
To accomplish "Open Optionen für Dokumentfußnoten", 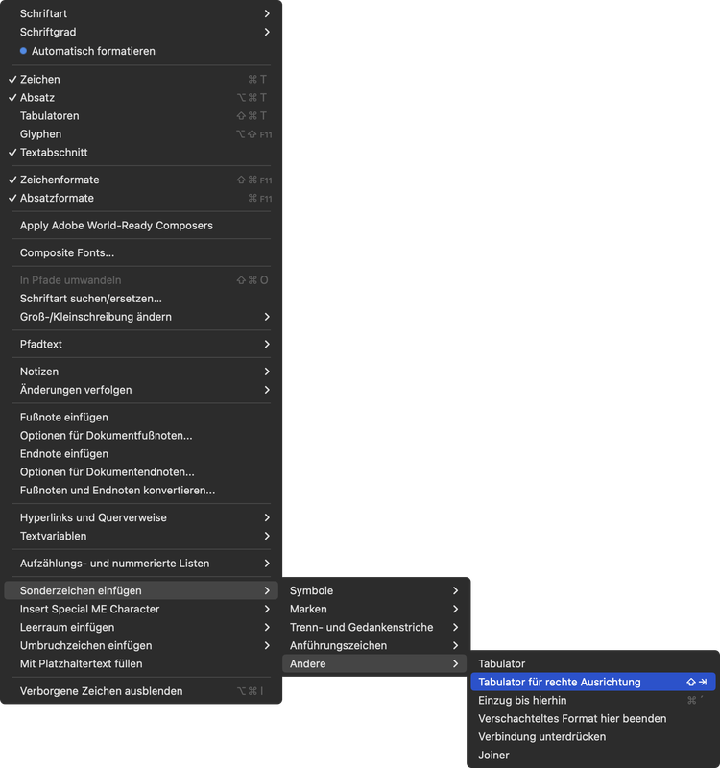I will (x=141, y=436).
